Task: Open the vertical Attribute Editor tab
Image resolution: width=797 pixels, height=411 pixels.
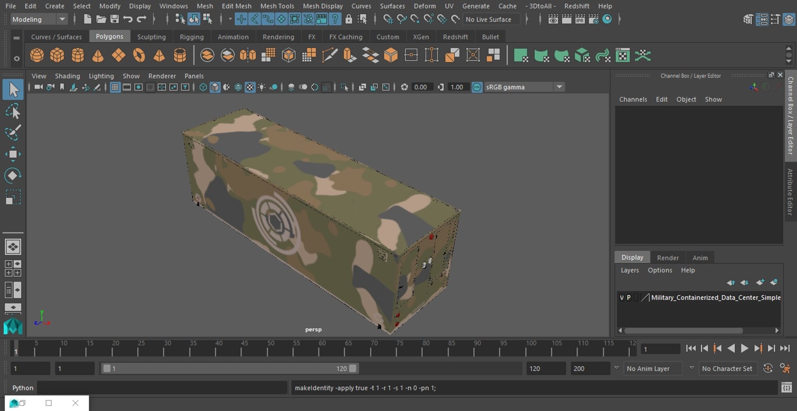Action: pyautogui.click(x=790, y=192)
